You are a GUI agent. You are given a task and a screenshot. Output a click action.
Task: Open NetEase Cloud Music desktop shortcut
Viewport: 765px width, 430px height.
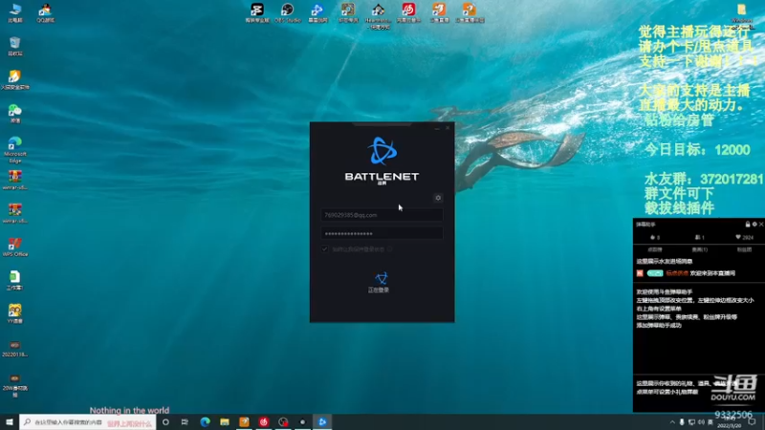(x=408, y=12)
